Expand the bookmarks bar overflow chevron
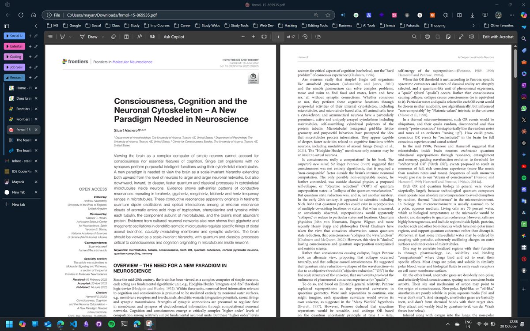Screen dimensions: 530x331 click(473, 26)
